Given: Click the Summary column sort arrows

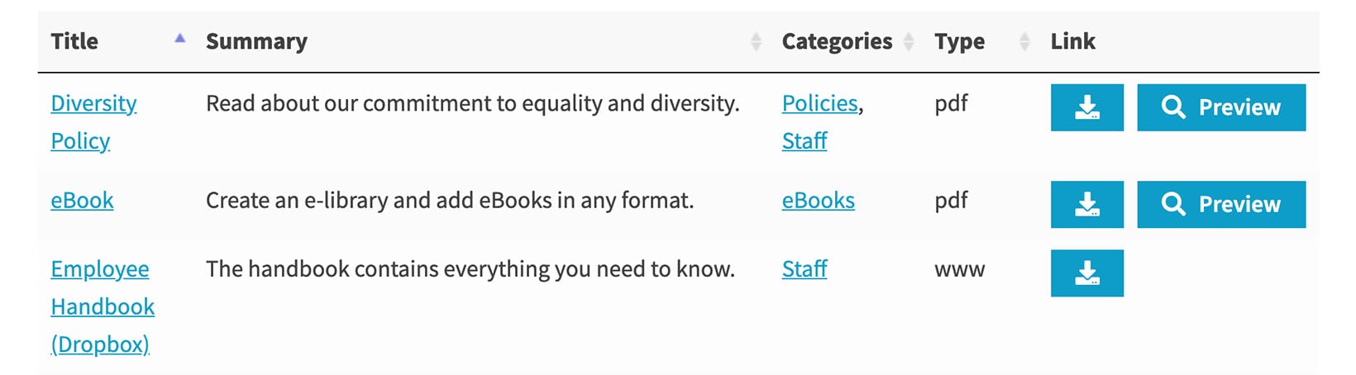Looking at the screenshot, I should click(x=755, y=41).
